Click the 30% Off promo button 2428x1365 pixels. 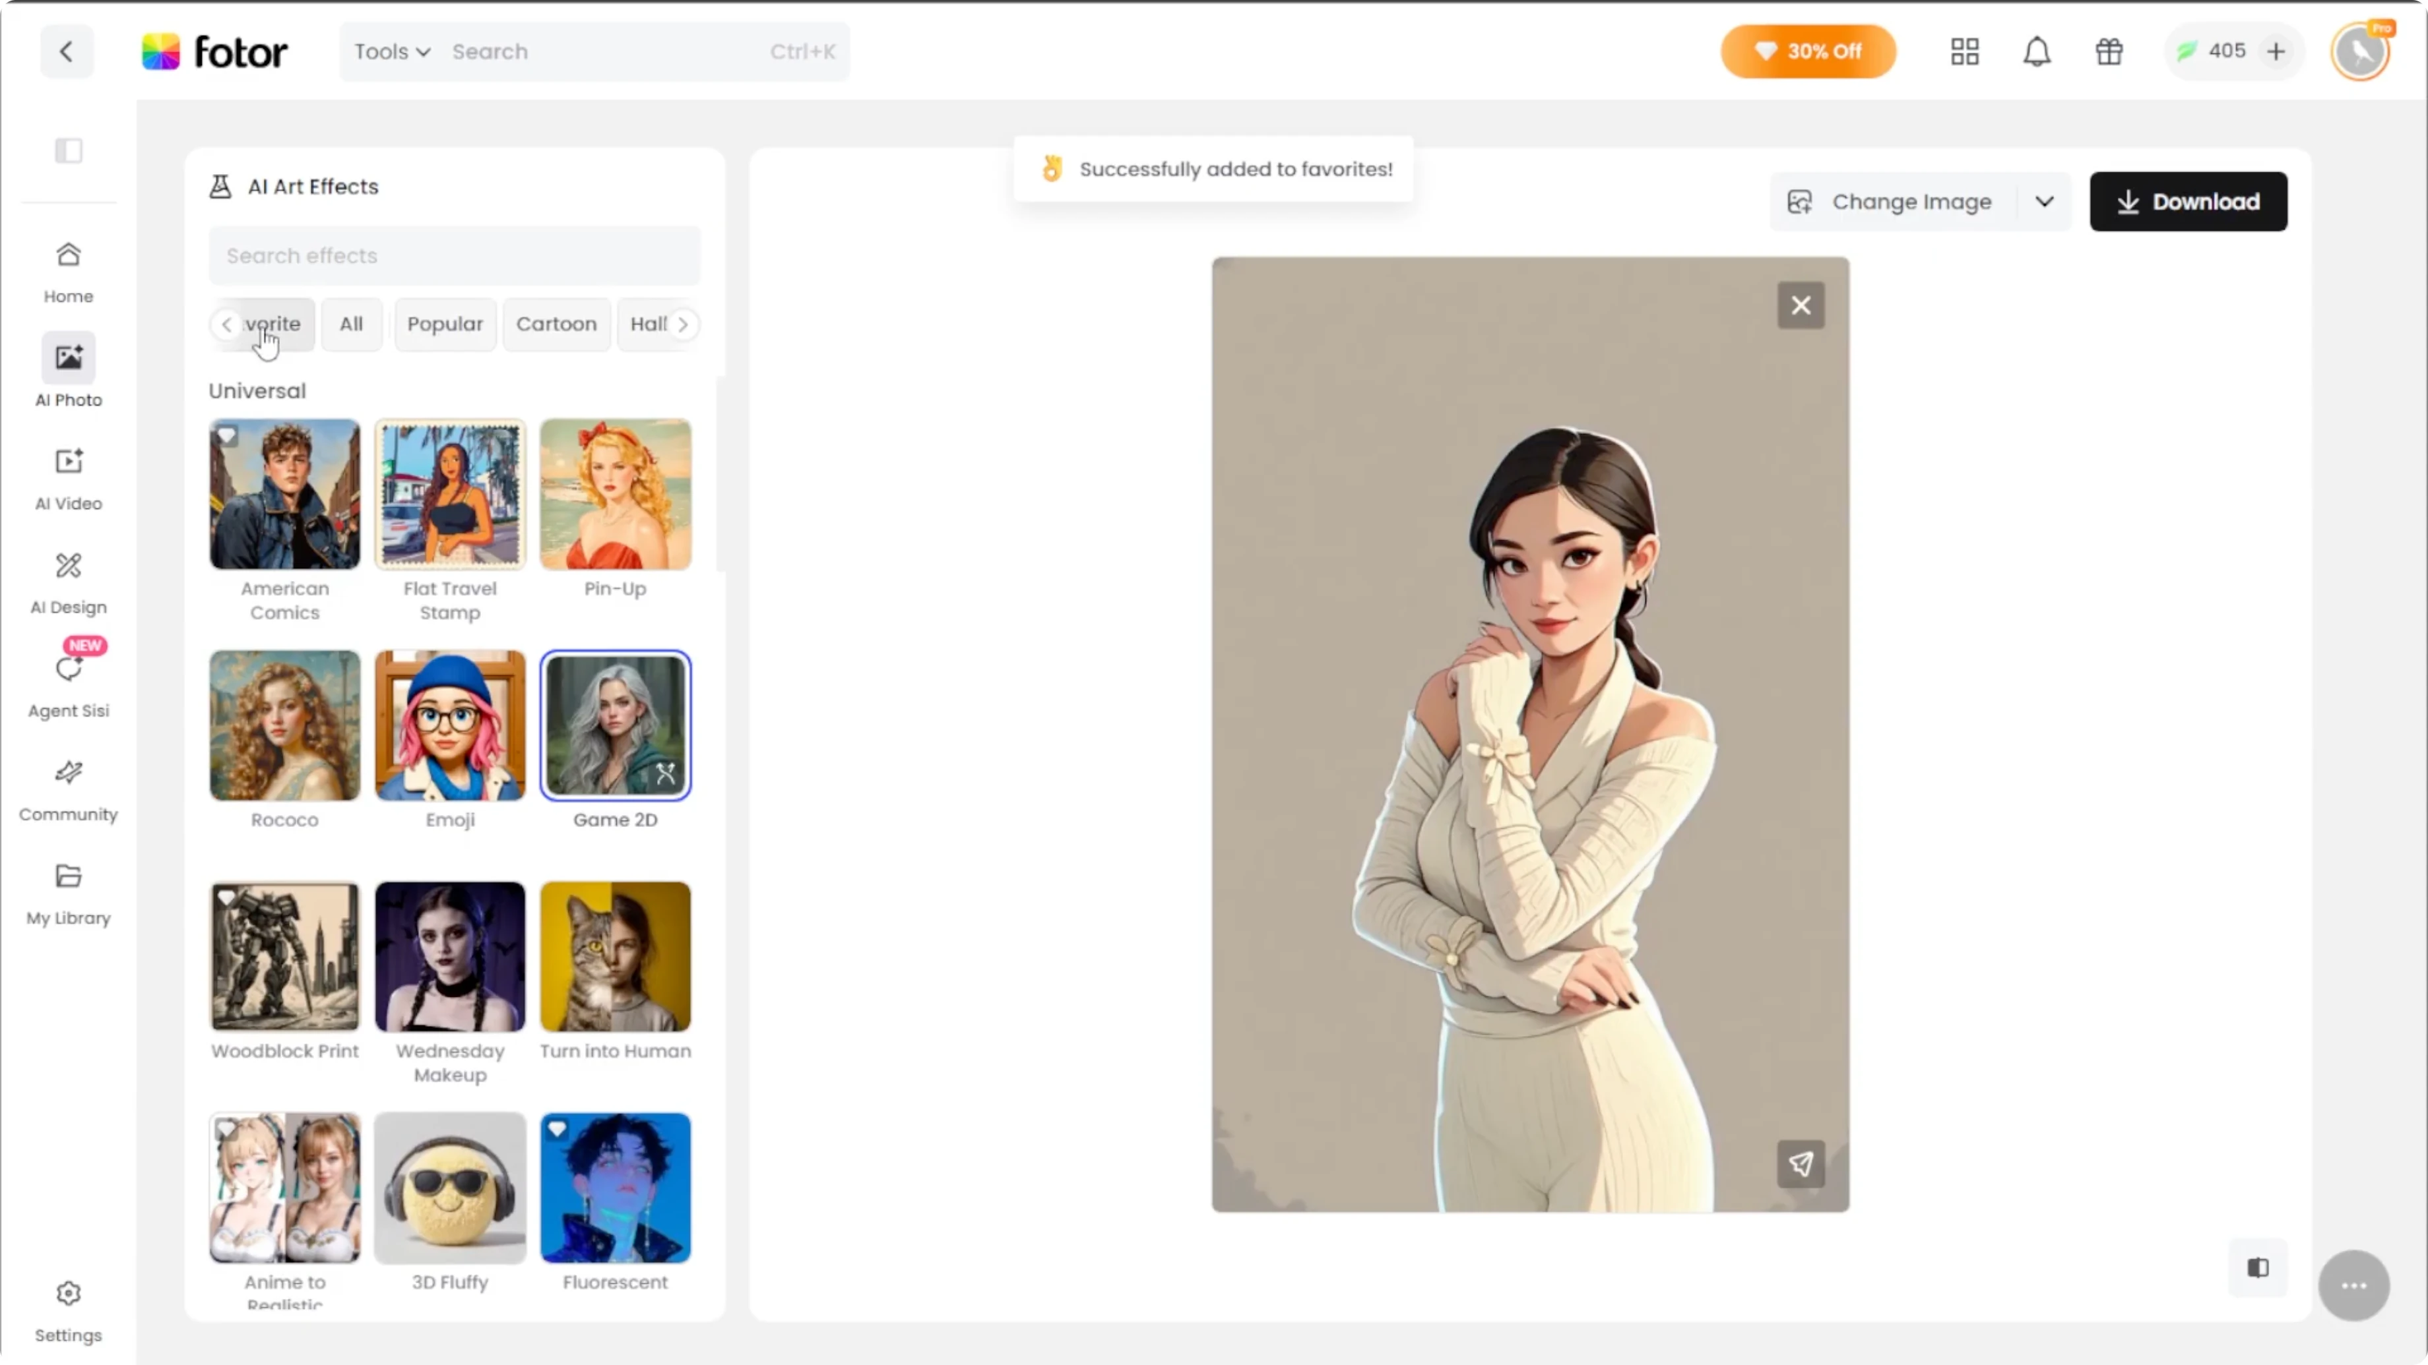1808,51
